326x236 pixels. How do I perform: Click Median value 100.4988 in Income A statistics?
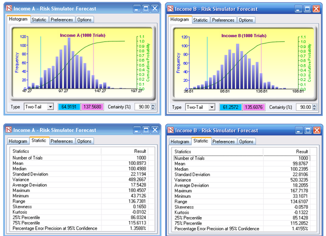click(x=137, y=169)
